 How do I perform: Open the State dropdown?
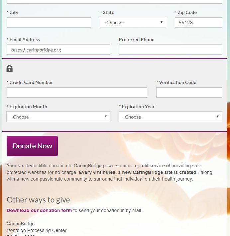click(x=133, y=23)
